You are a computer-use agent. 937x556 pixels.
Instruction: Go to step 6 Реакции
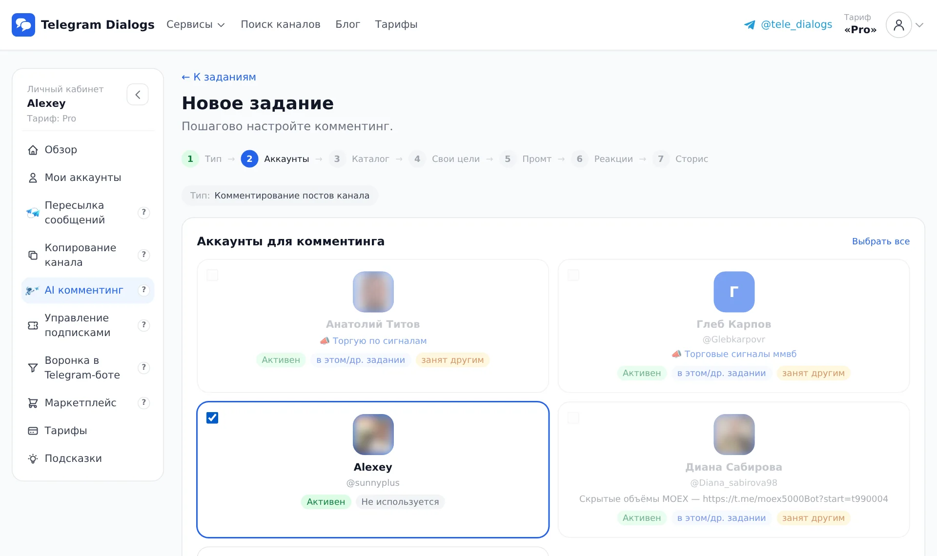point(602,159)
